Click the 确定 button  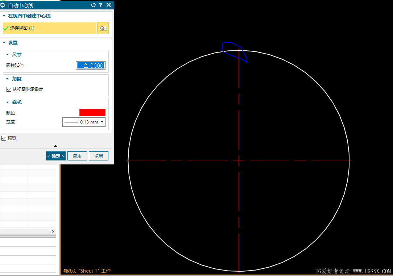55,156
